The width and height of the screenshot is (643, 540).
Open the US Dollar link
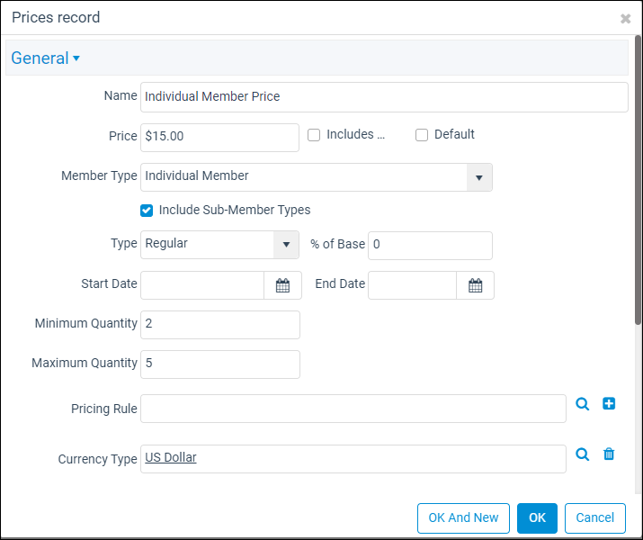point(171,457)
